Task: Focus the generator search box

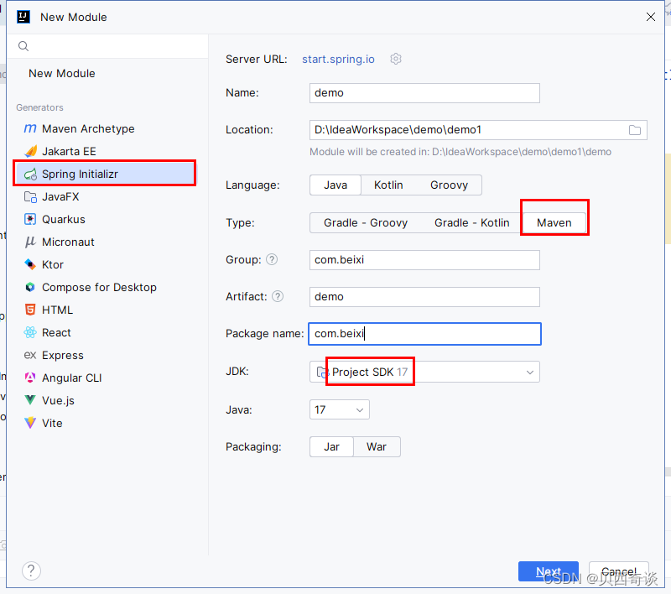Action: tap(108, 46)
